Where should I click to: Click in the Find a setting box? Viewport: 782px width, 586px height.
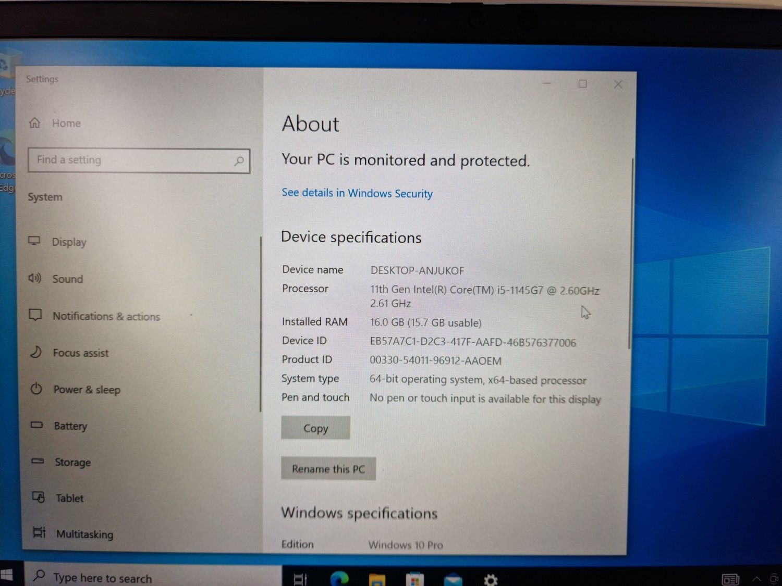[139, 160]
